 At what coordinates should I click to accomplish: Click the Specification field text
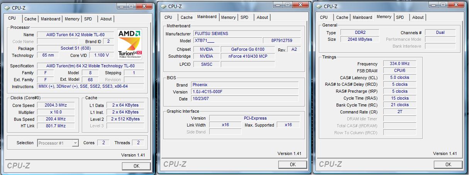(x=90, y=66)
